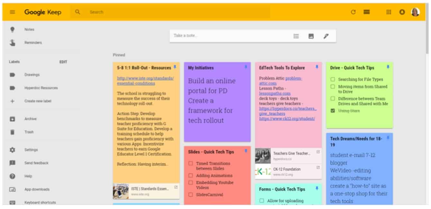Click the Keyboard shortcuts icon
The image size is (431, 209).
coord(12,203)
